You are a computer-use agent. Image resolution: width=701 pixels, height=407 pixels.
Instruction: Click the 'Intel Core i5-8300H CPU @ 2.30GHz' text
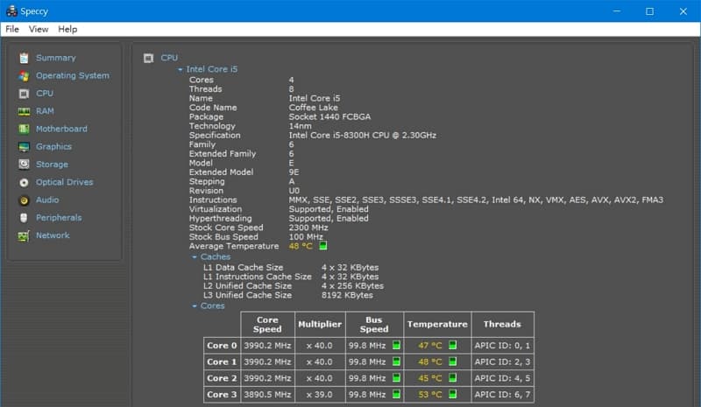tap(363, 136)
